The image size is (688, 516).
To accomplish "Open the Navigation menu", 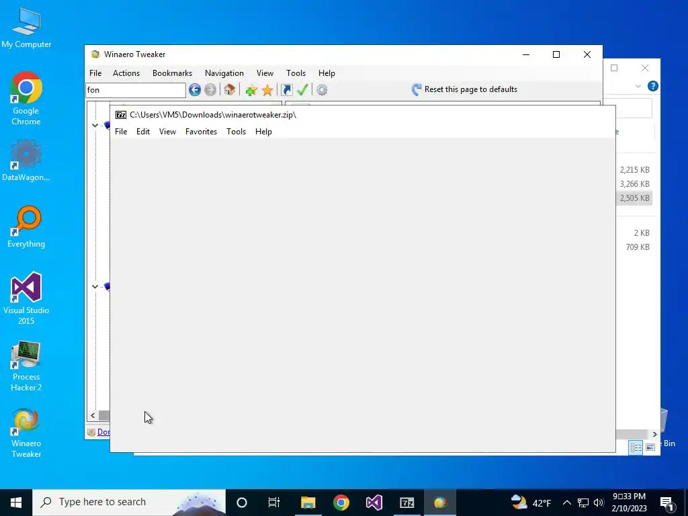I will pos(224,73).
